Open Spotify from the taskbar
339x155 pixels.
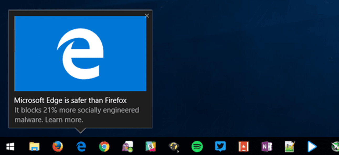pyautogui.click(x=197, y=147)
